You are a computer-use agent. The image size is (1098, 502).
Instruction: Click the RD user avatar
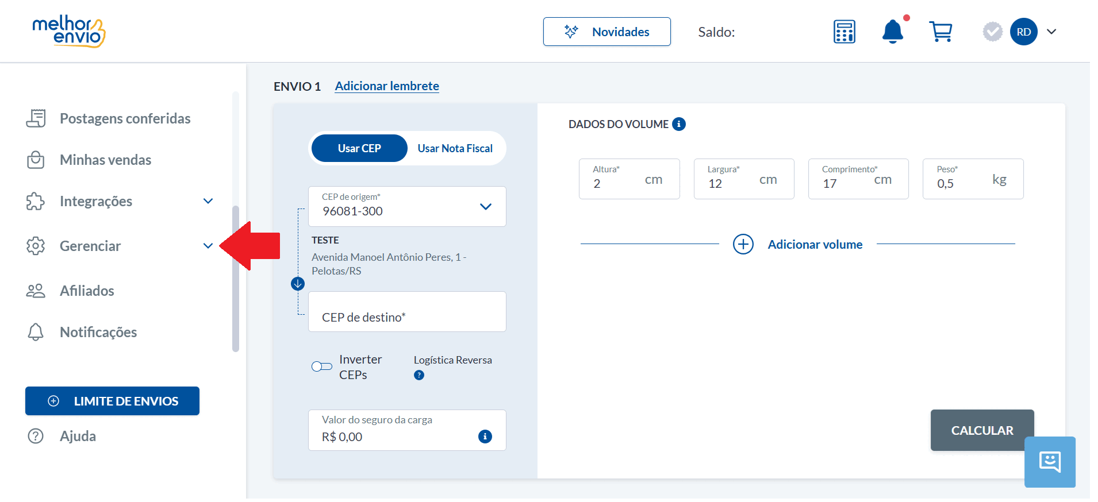(1024, 32)
